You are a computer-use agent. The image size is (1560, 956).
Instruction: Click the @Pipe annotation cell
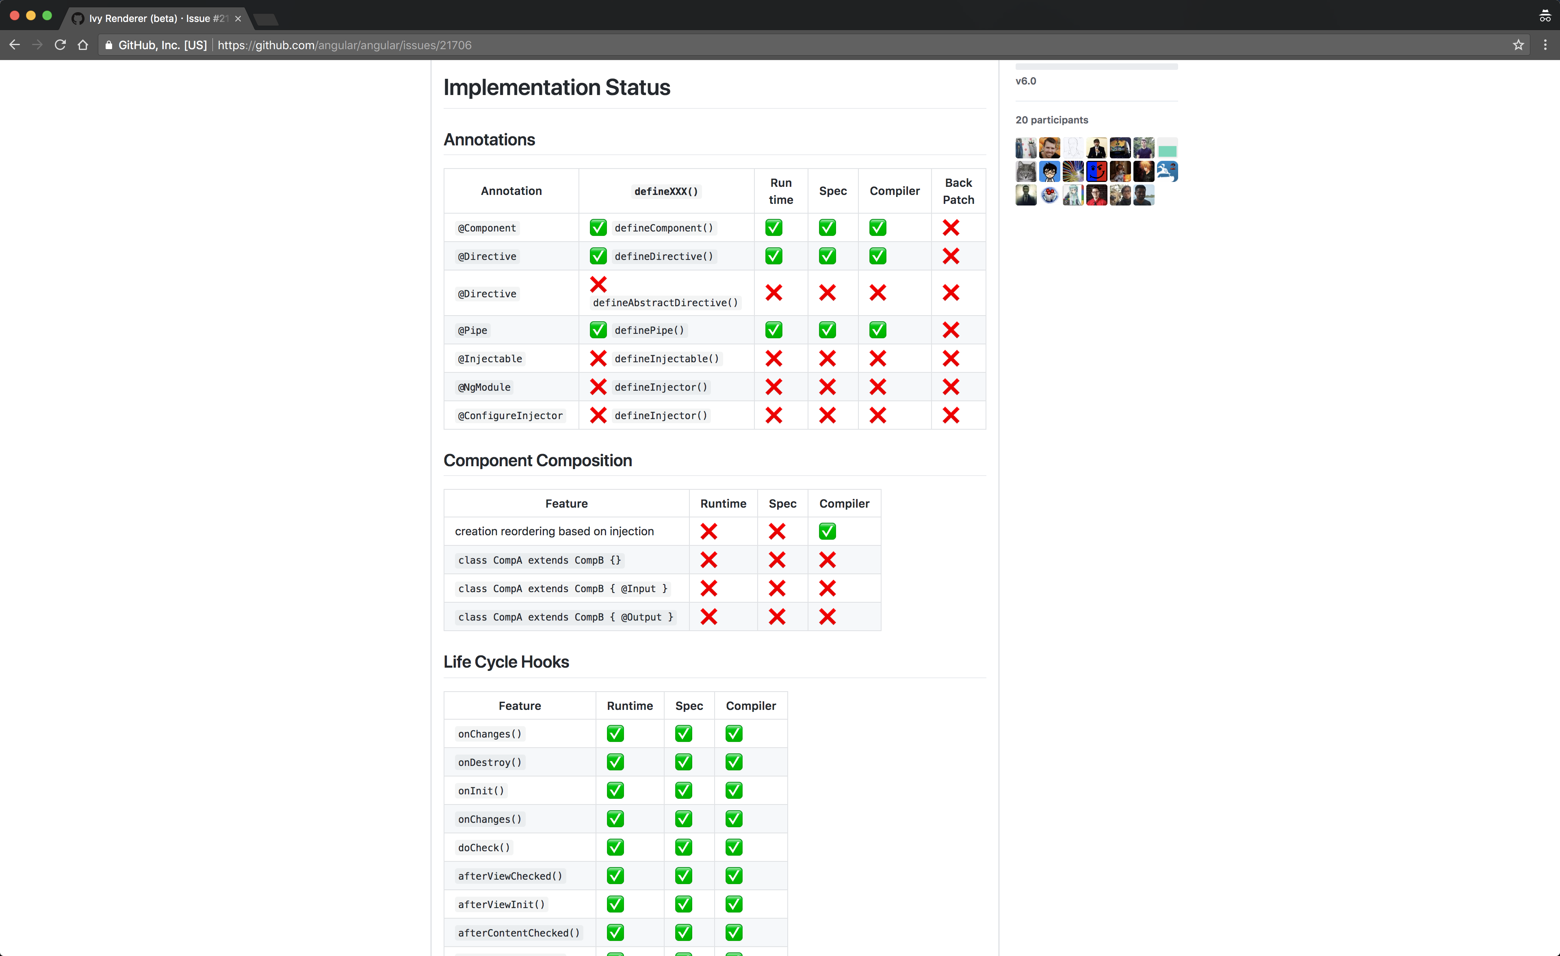pos(511,331)
